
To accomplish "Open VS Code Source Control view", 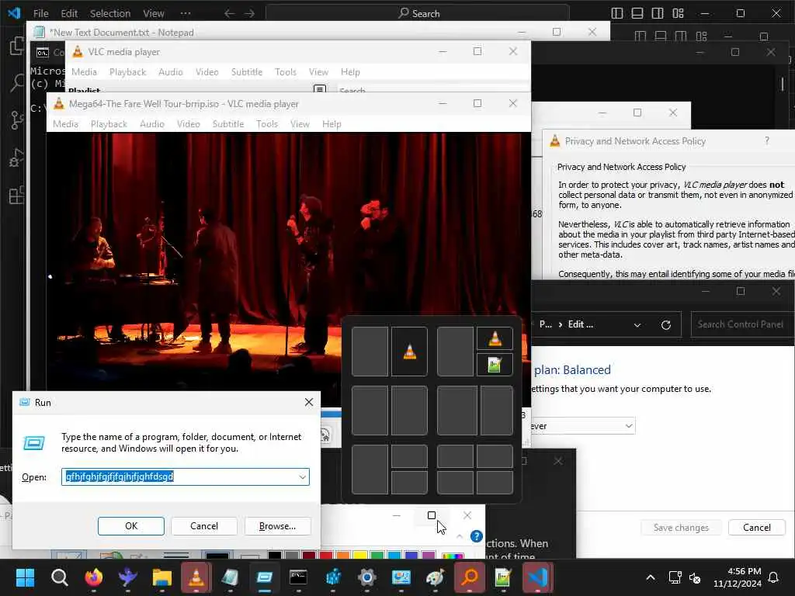I will click(x=17, y=120).
